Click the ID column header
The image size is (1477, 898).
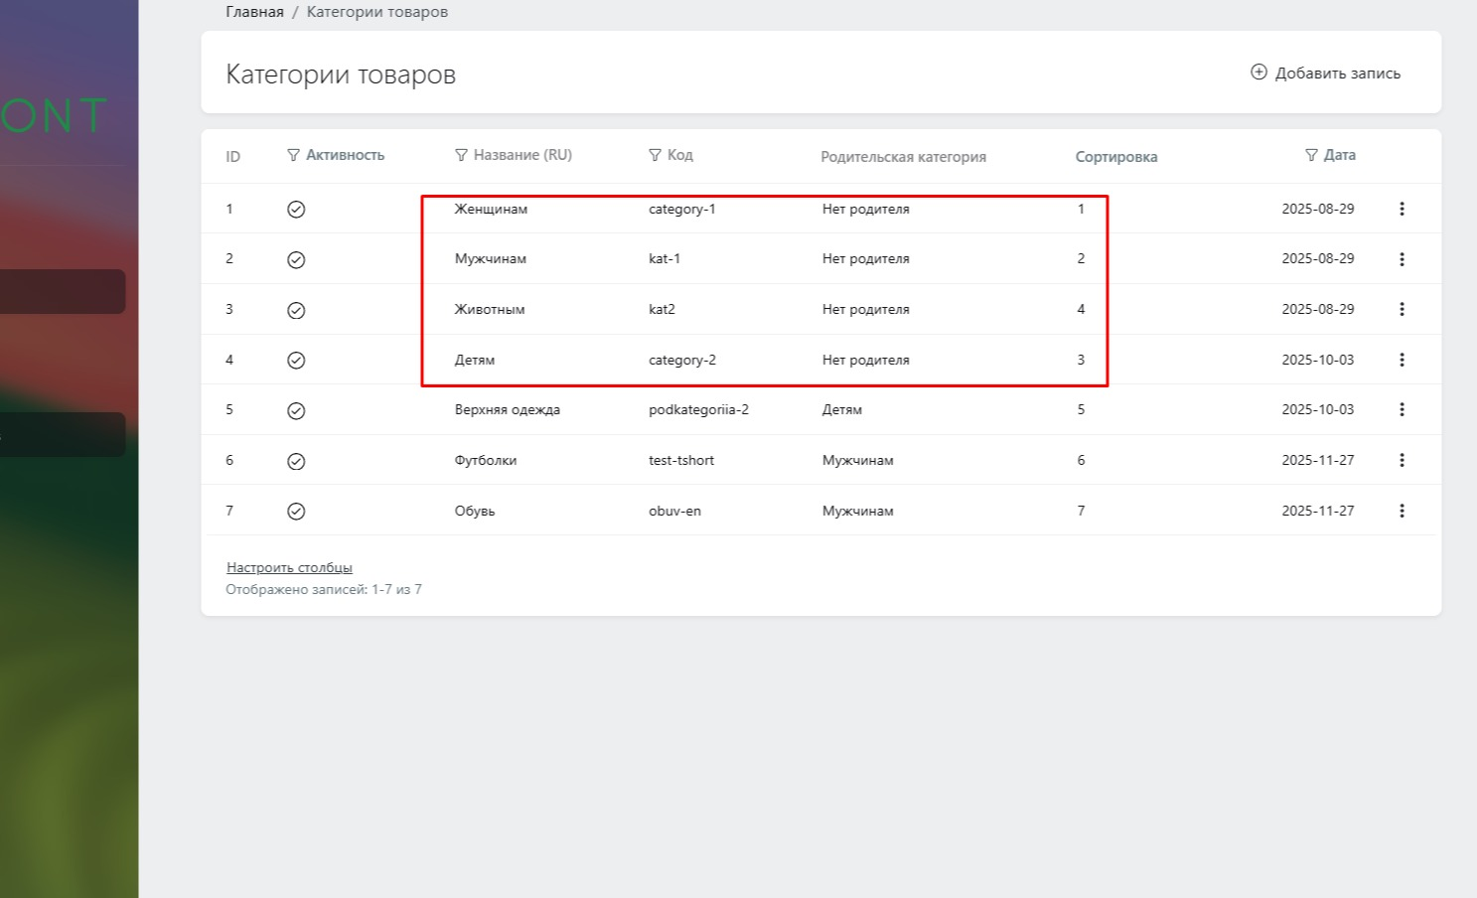coord(232,157)
